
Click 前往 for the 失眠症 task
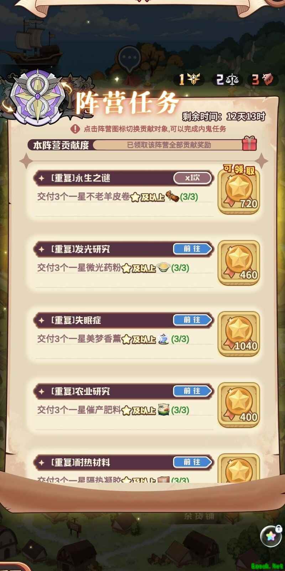coord(192,320)
